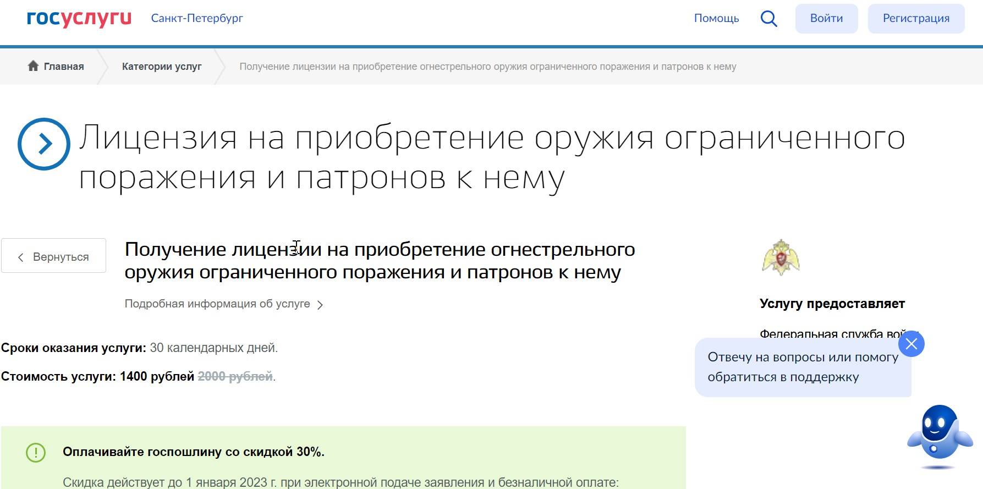Click the price 1400 рублей
Screen dimensions: 983x489
157,376
